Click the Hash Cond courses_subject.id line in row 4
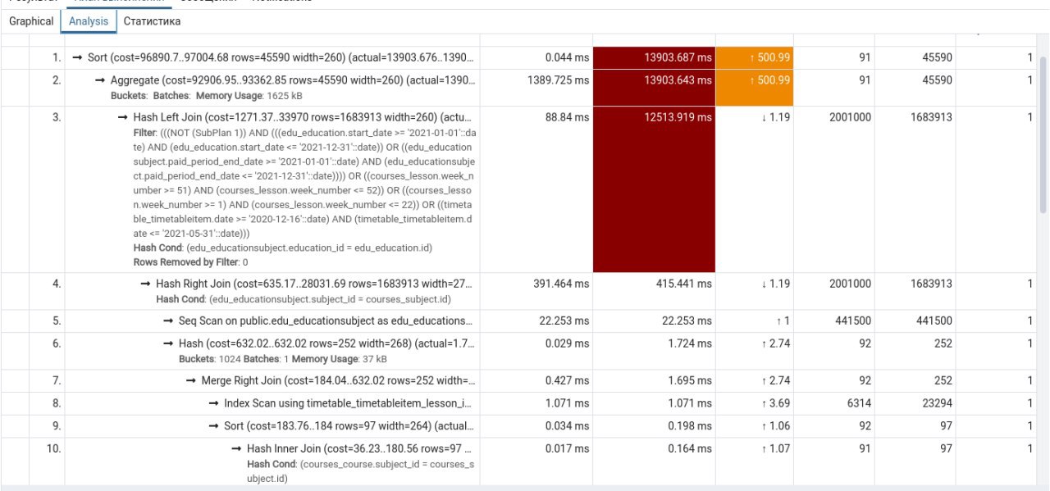This screenshot has height=491, width=1050. point(304,298)
